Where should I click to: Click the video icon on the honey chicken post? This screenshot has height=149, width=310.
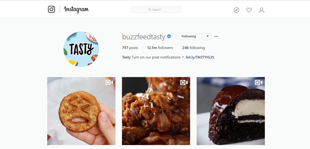pyautogui.click(x=184, y=82)
